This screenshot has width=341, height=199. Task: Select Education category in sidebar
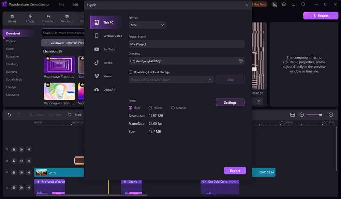[x=12, y=56]
